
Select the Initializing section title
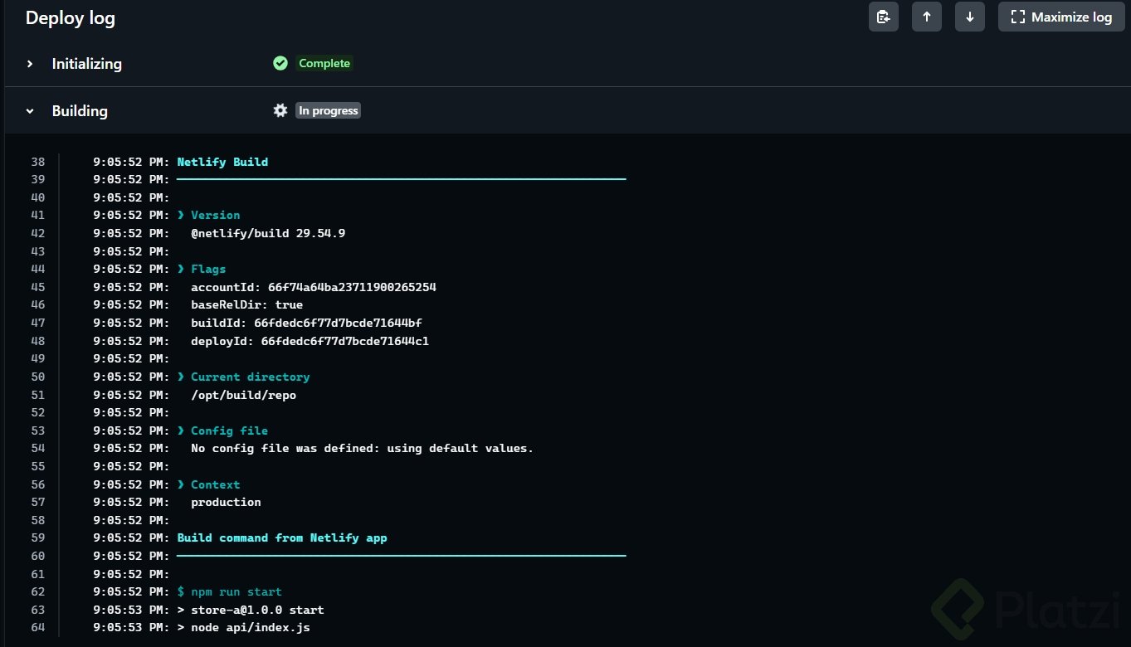[x=86, y=64]
